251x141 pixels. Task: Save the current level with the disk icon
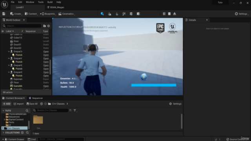4,14
